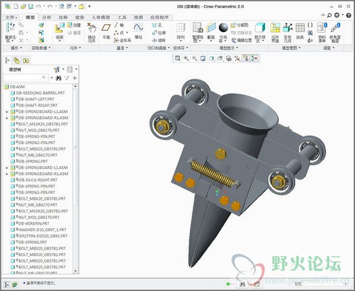Create a new file from quick access toolbar
The height and width of the screenshot is (291, 355).
16,7
